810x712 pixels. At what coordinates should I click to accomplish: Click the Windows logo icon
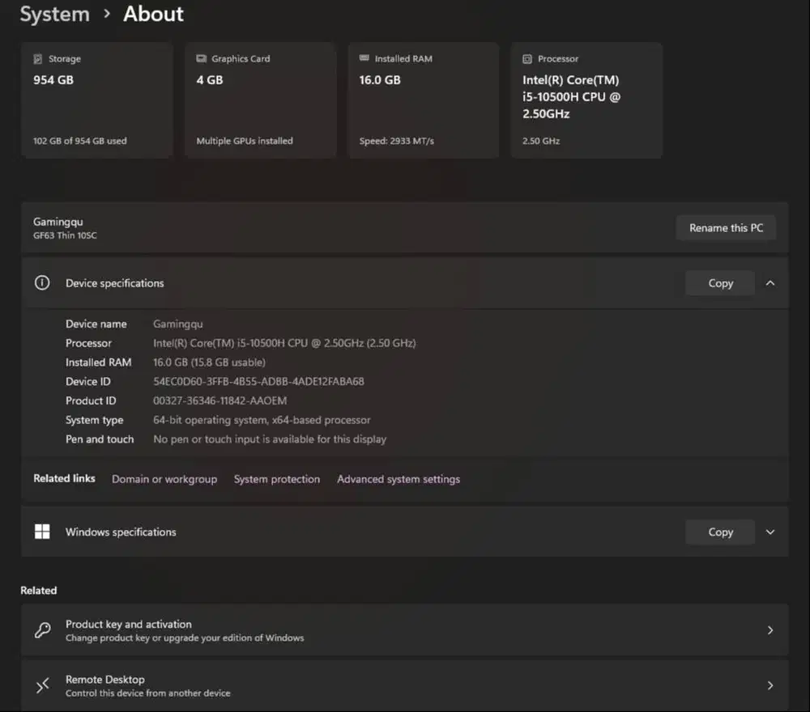click(42, 532)
